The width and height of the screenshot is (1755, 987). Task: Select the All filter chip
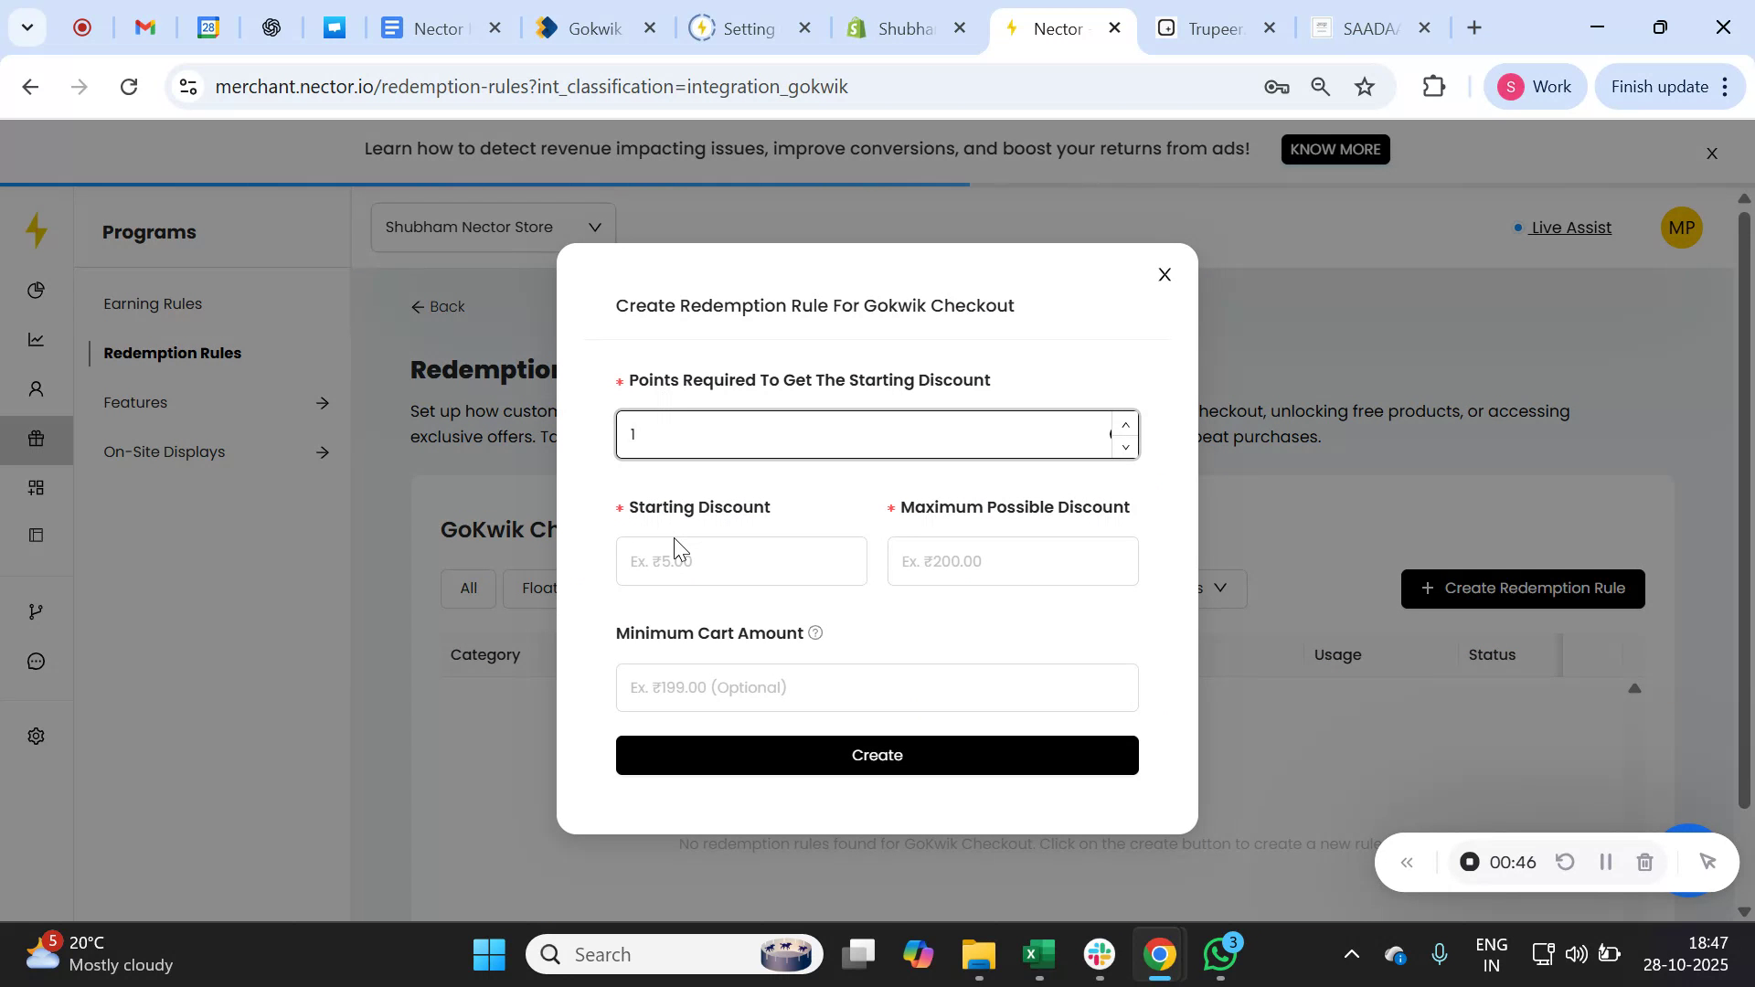coord(468,589)
